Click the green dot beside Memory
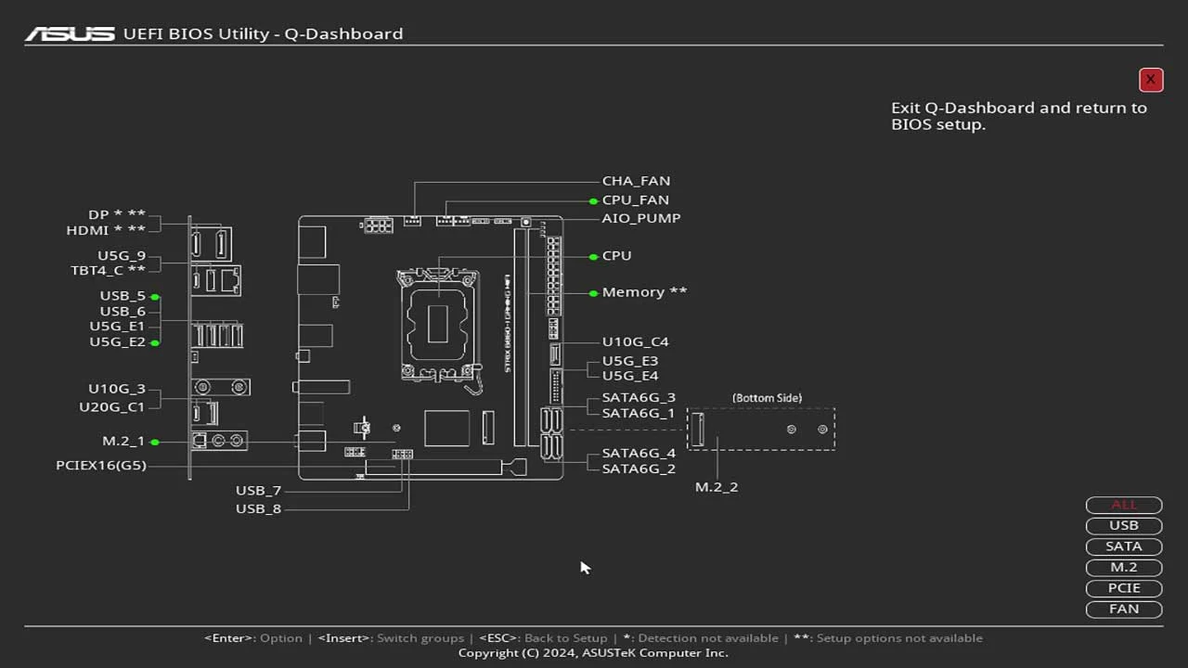Screen dimensions: 1188x668 [593, 293]
